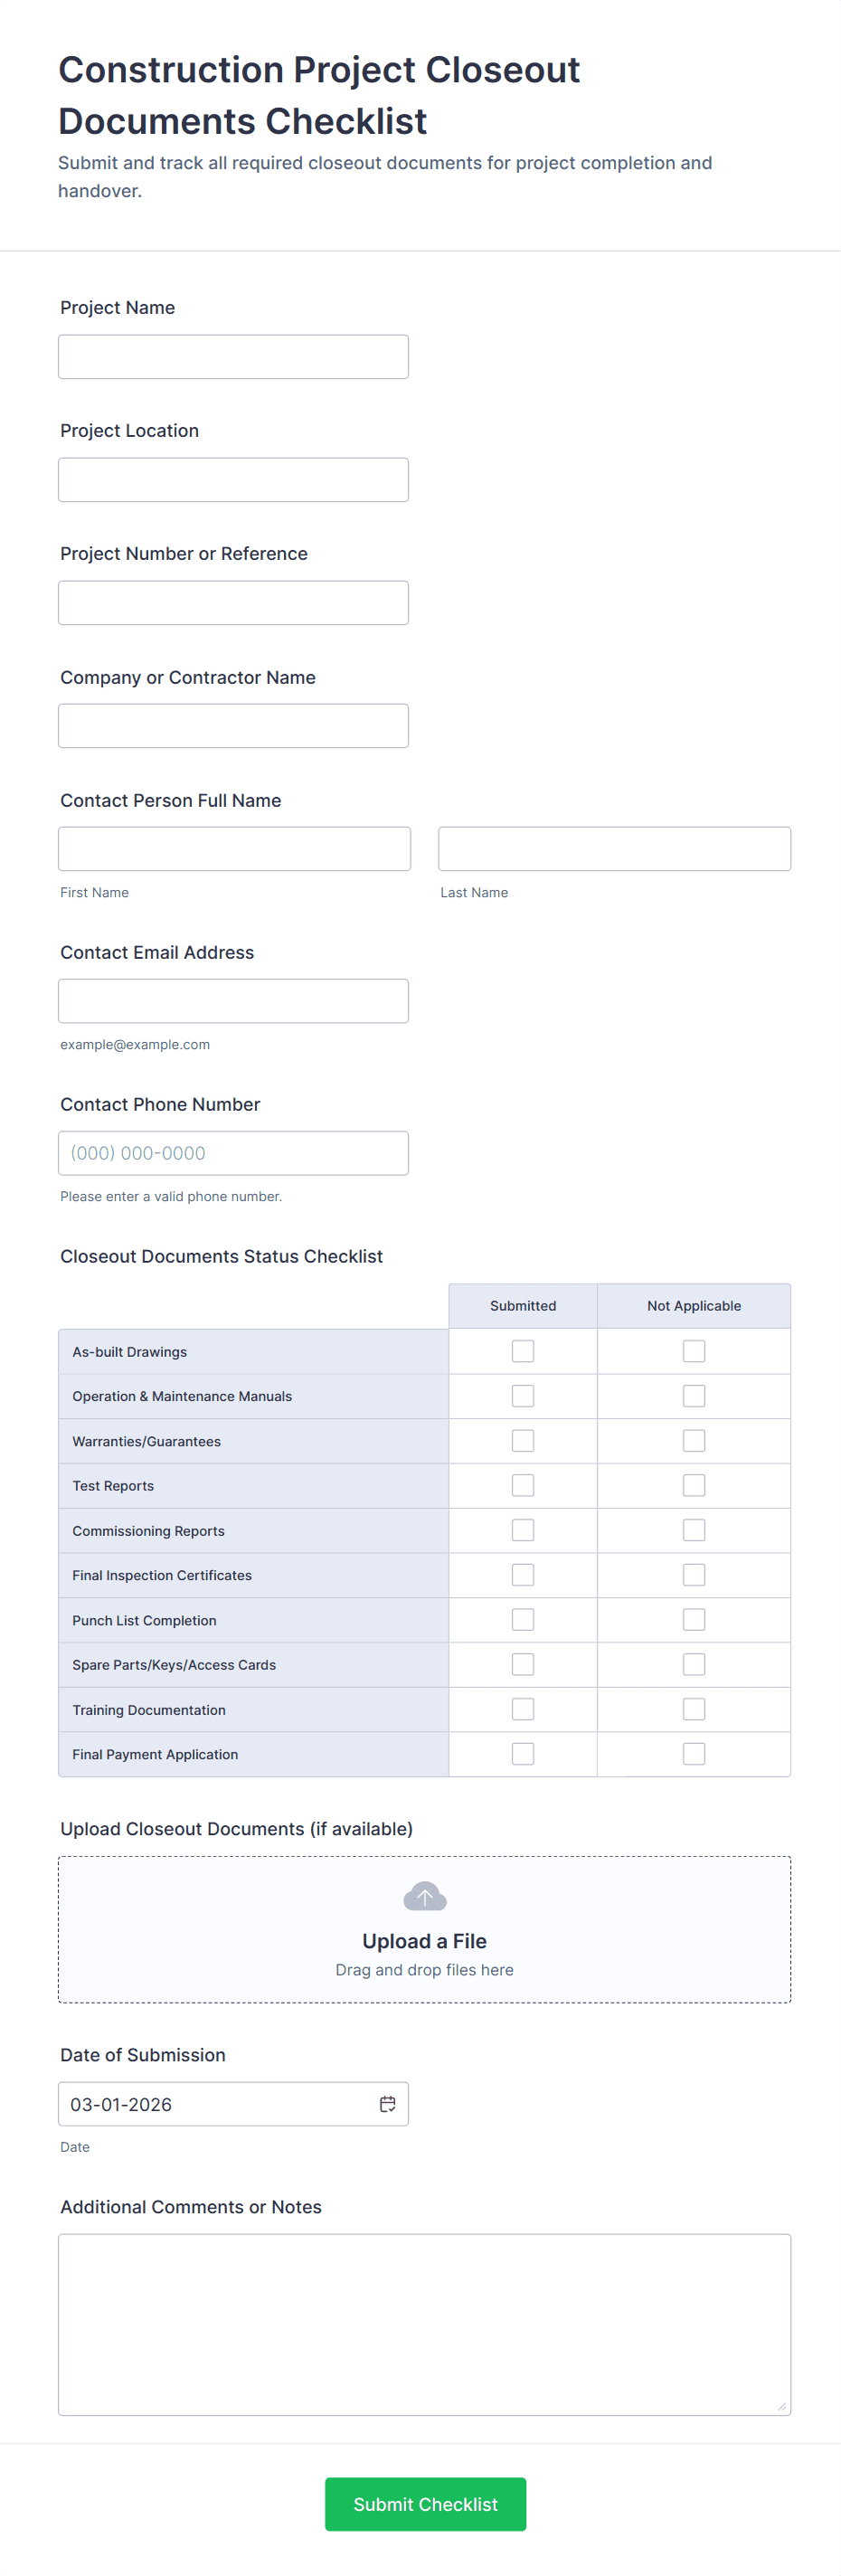Focus the First Name input
841x2576 pixels.
[x=234, y=849]
